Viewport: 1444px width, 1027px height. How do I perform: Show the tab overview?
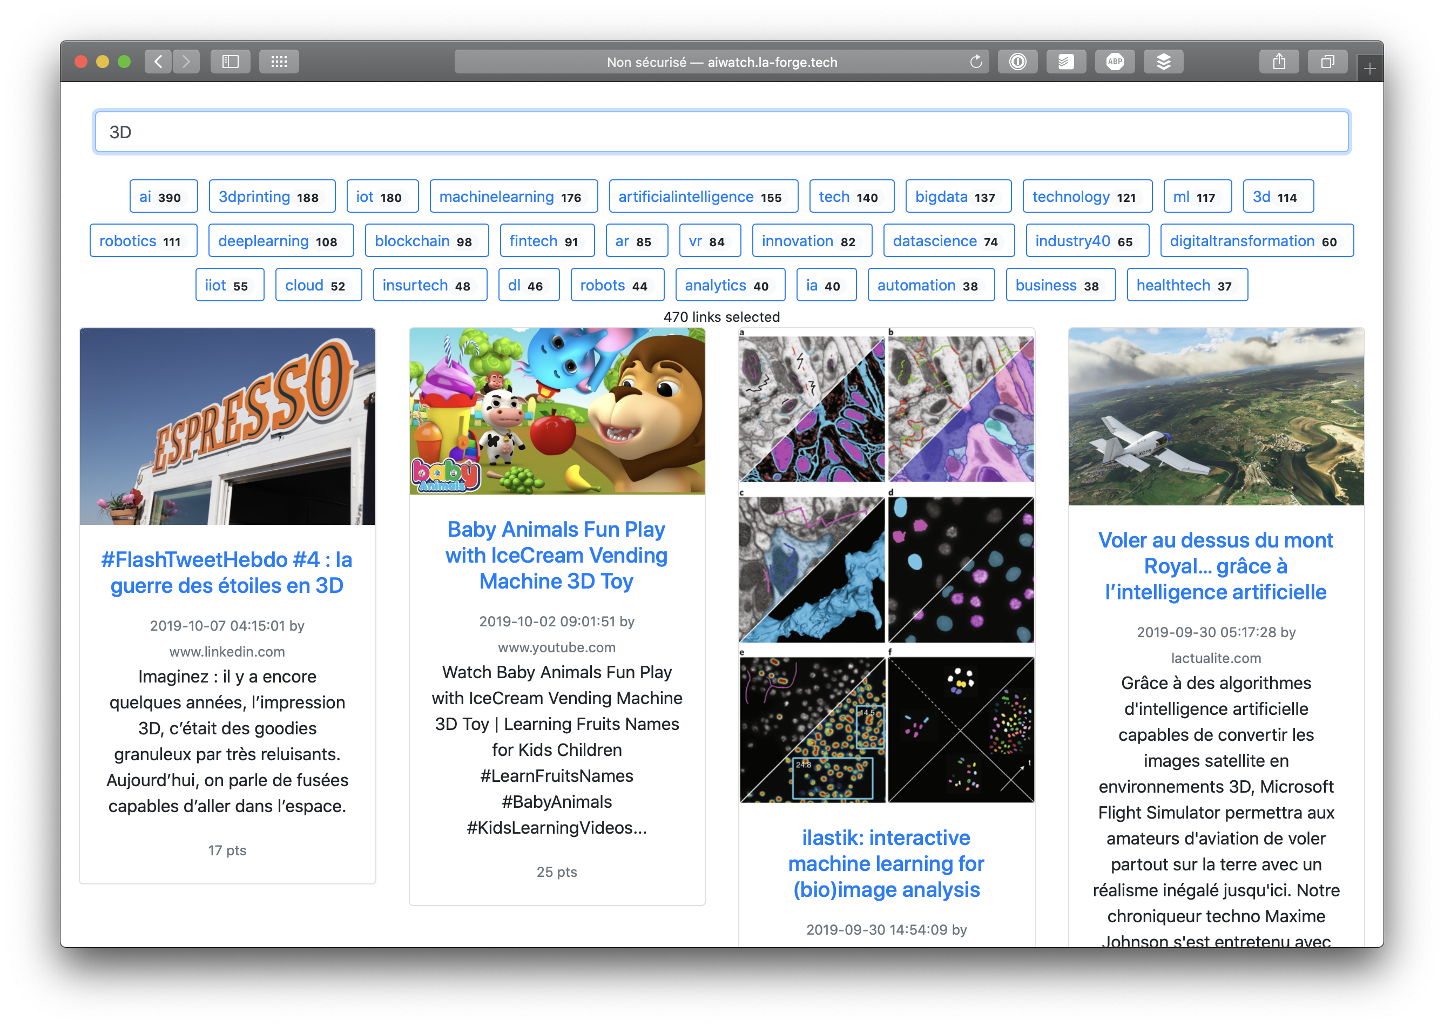(1327, 62)
